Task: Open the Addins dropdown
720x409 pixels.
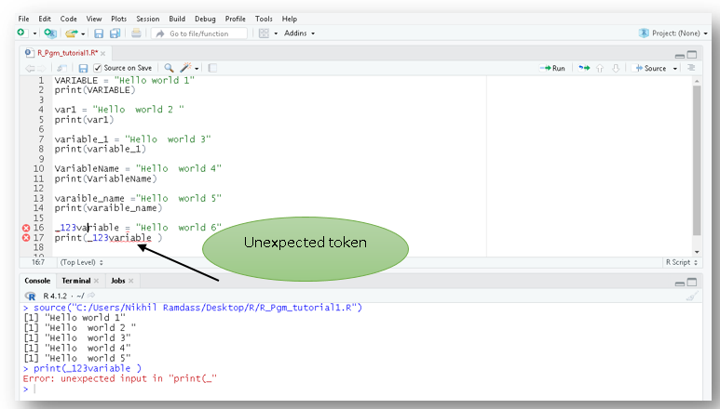Action: point(299,33)
